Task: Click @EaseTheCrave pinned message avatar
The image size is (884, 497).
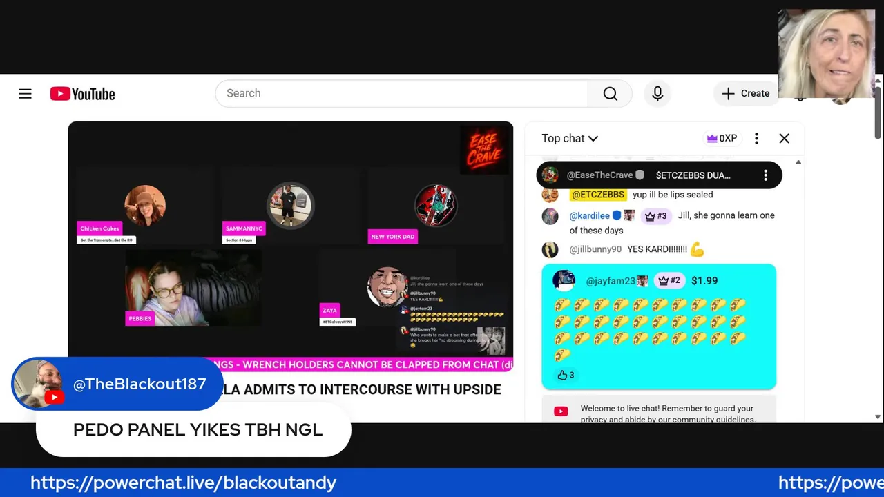Action: pyautogui.click(x=550, y=175)
